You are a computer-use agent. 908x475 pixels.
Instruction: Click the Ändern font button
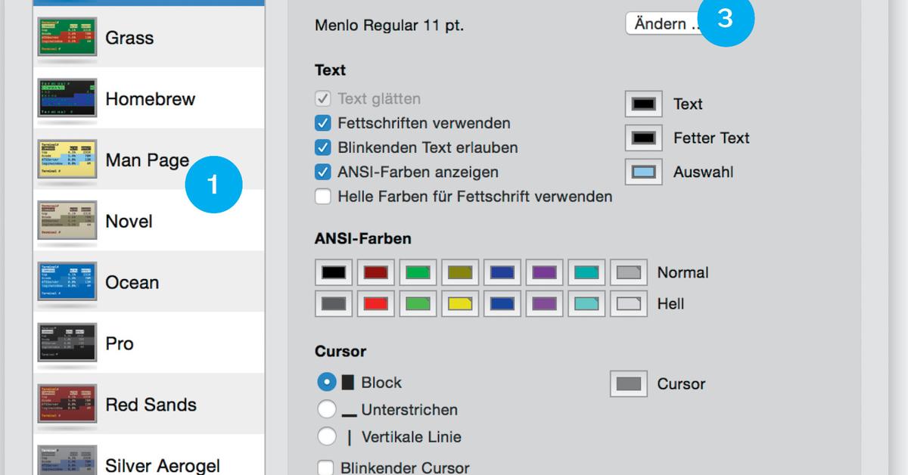coord(661,24)
